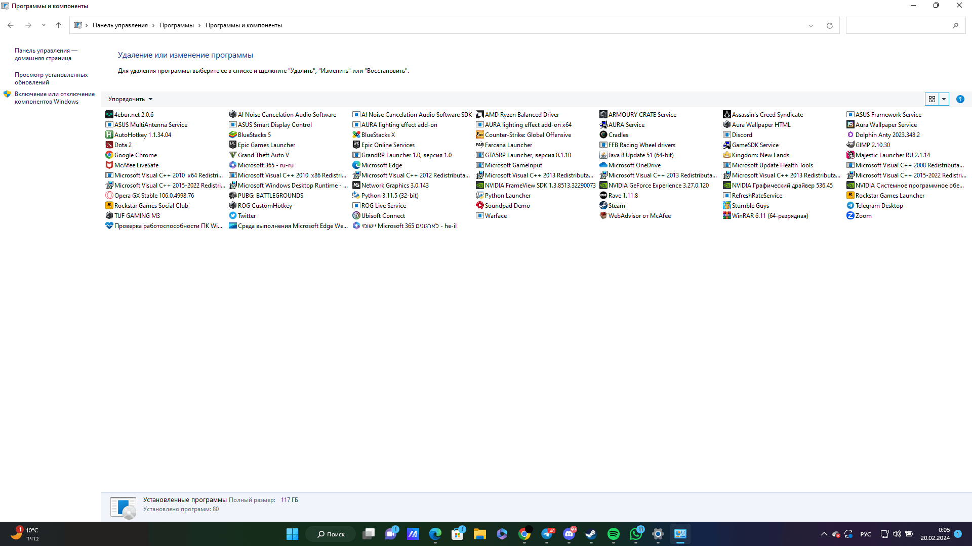Select Просмотр установленных обновлений menu item
This screenshot has height=546, width=972.
52,78
